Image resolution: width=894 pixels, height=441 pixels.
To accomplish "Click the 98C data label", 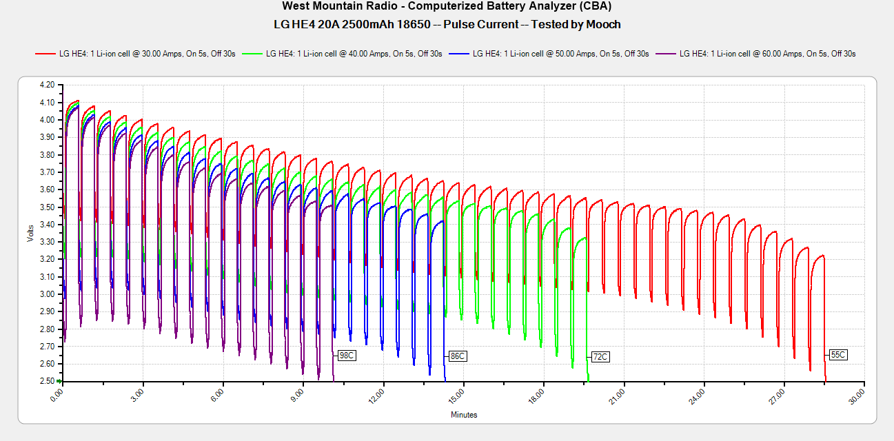I will pos(346,356).
